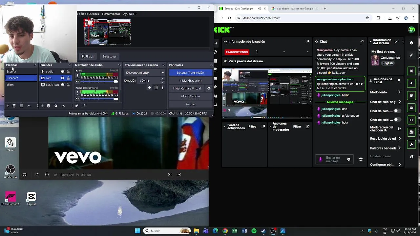Click the 'Iniciar Grabación' button
Image resolution: width=420 pixels, height=236 pixels.
tap(190, 80)
